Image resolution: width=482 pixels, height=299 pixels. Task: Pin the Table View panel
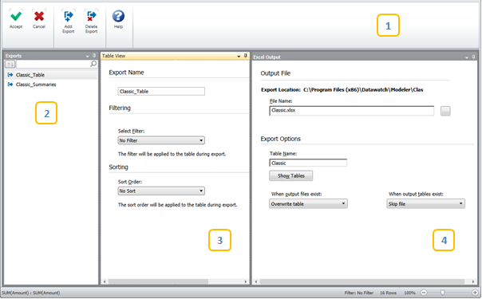(245, 56)
